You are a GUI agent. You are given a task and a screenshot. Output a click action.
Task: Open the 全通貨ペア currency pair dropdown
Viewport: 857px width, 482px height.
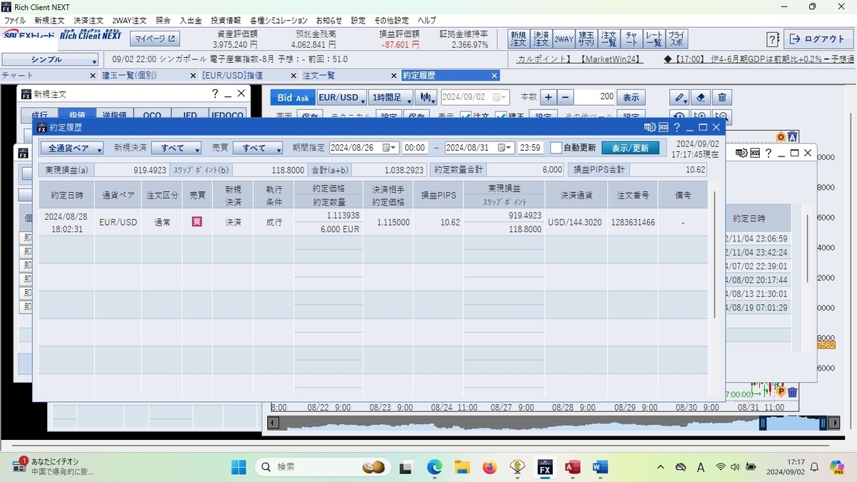coord(72,148)
